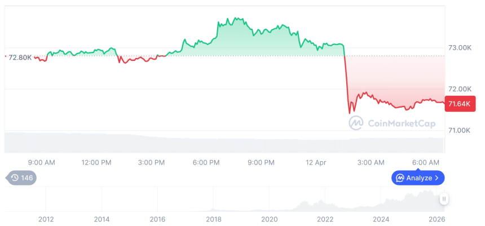
Task: Click the 73.00K price axis label
Action: [x=459, y=48]
